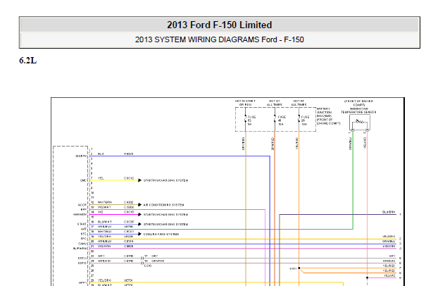This screenshot has width=426, height=286.
Task: Click the 'HOT IN START OR RUN' label
Action: pyautogui.click(x=245, y=103)
